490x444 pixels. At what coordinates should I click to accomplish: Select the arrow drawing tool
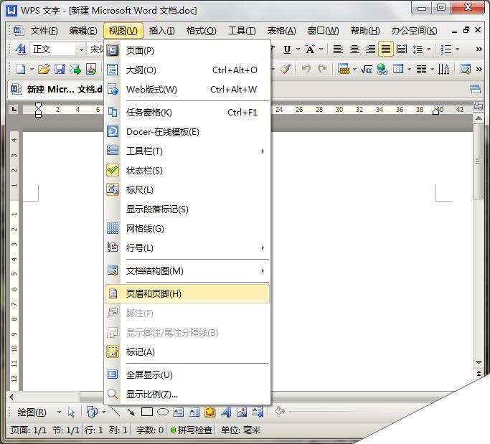click(x=131, y=412)
